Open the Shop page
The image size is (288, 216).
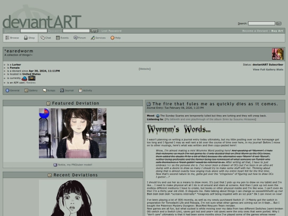click(x=29, y=38)
